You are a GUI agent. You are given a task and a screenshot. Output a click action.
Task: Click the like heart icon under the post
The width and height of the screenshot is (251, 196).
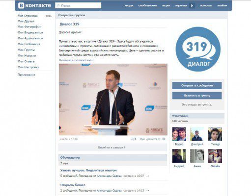(x=159, y=139)
